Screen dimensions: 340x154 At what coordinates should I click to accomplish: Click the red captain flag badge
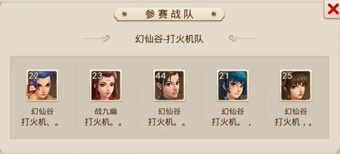[x=32, y=89]
